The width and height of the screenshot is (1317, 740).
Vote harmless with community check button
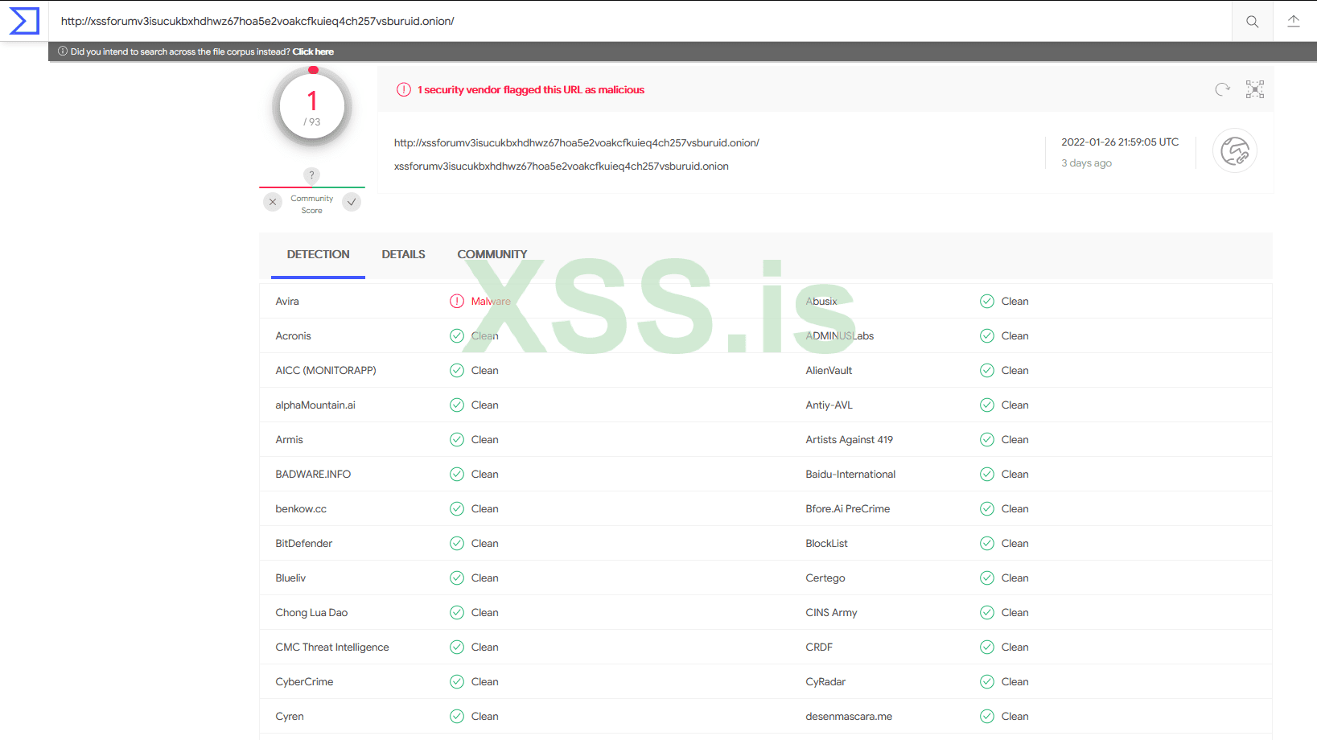(352, 202)
